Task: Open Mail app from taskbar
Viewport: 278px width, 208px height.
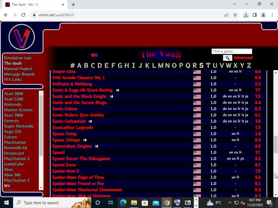Action: click(156, 203)
